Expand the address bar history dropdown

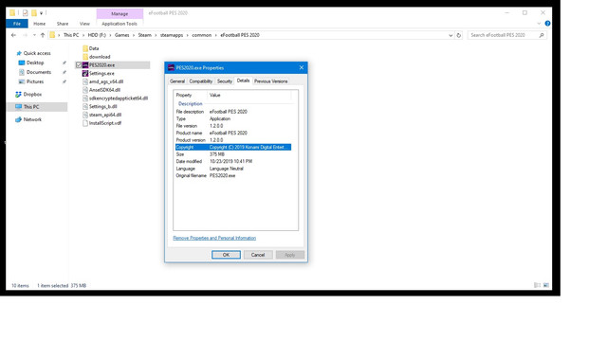pyautogui.click(x=451, y=35)
